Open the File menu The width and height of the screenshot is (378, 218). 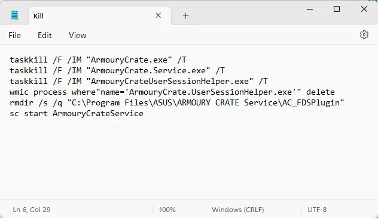pyautogui.click(x=14, y=35)
